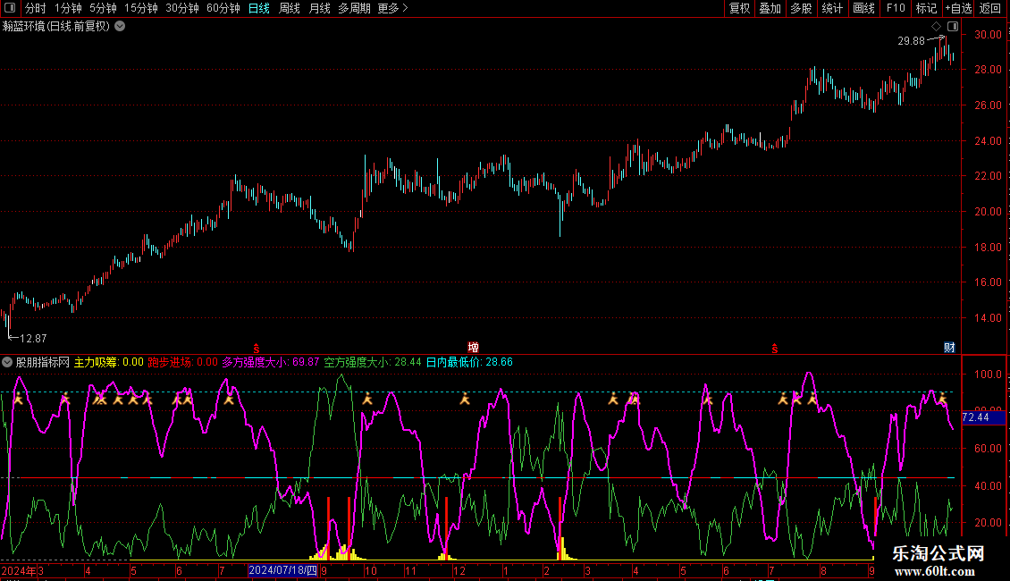Click the second red $ marker near July 2025

pyautogui.click(x=774, y=347)
